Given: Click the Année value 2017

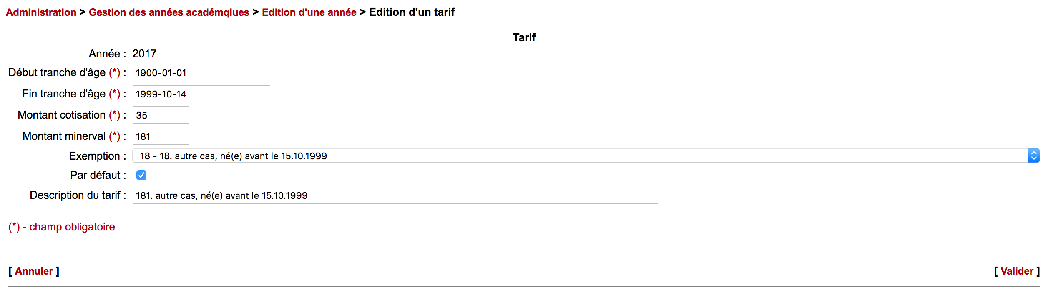Looking at the screenshot, I should (x=144, y=54).
